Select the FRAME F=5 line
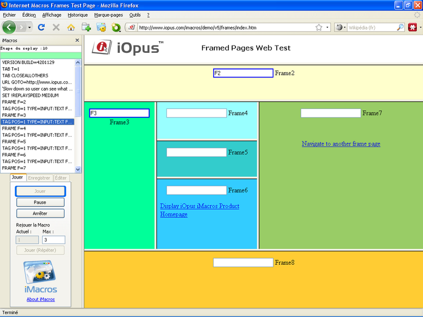The height and width of the screenshot is (317, 423). (37, 141)
